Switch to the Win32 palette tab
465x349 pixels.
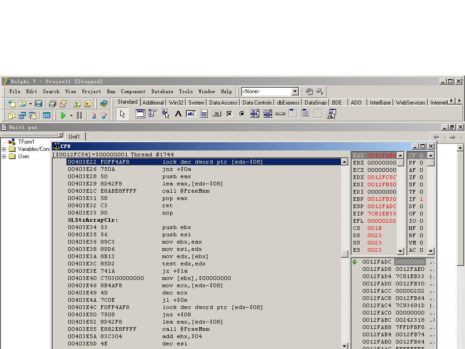pyautogui.click(x=176, y=103)
